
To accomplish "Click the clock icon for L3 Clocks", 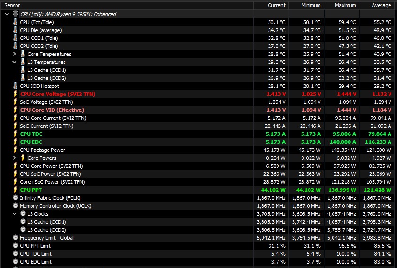I will coord(23,213).
